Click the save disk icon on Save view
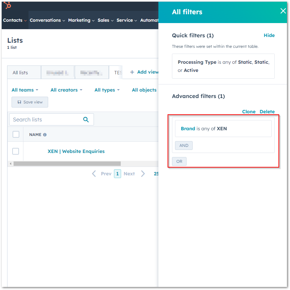This screenshot has height=290, width=290. [19, 102]
